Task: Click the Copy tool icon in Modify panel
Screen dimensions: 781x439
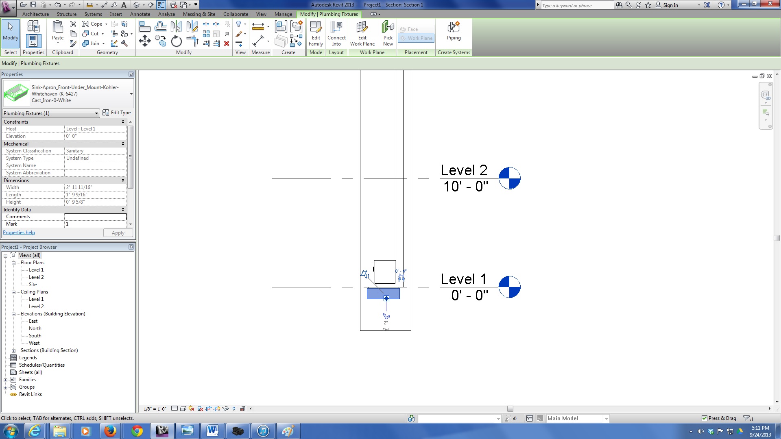Action: (x=160, y=41)
